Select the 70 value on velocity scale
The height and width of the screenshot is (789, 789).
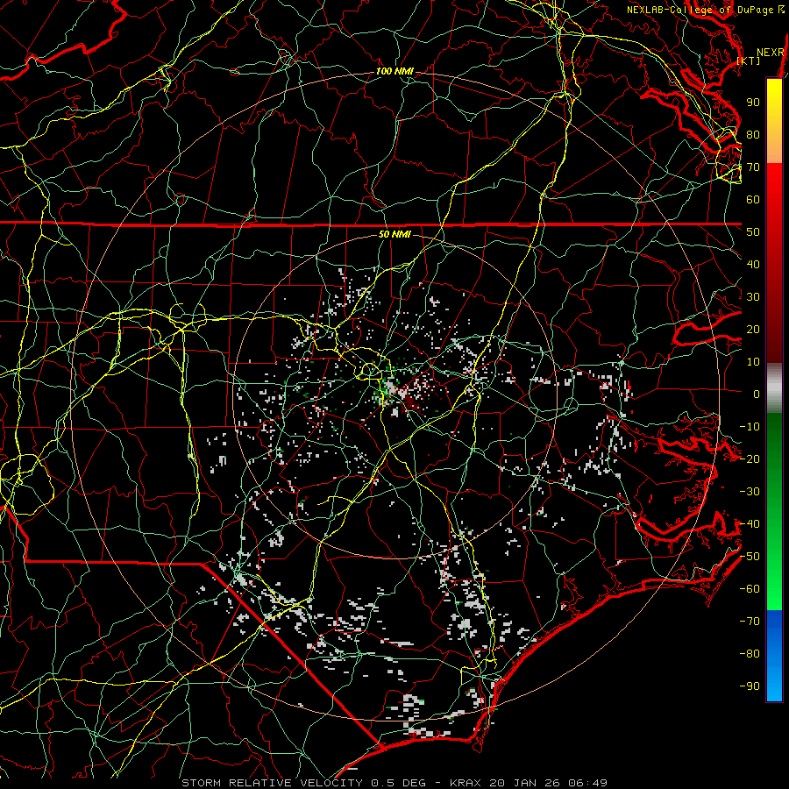(753, 167)
